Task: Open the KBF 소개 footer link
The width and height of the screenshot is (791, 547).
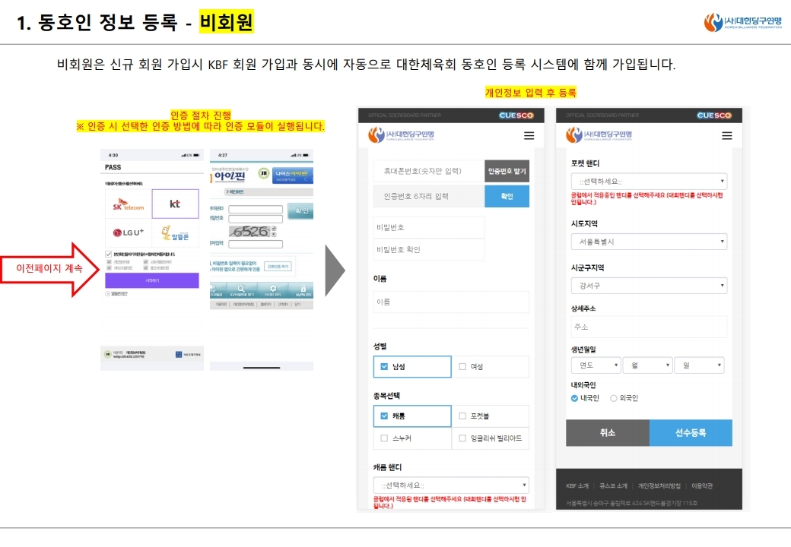Action: [577, 486]
